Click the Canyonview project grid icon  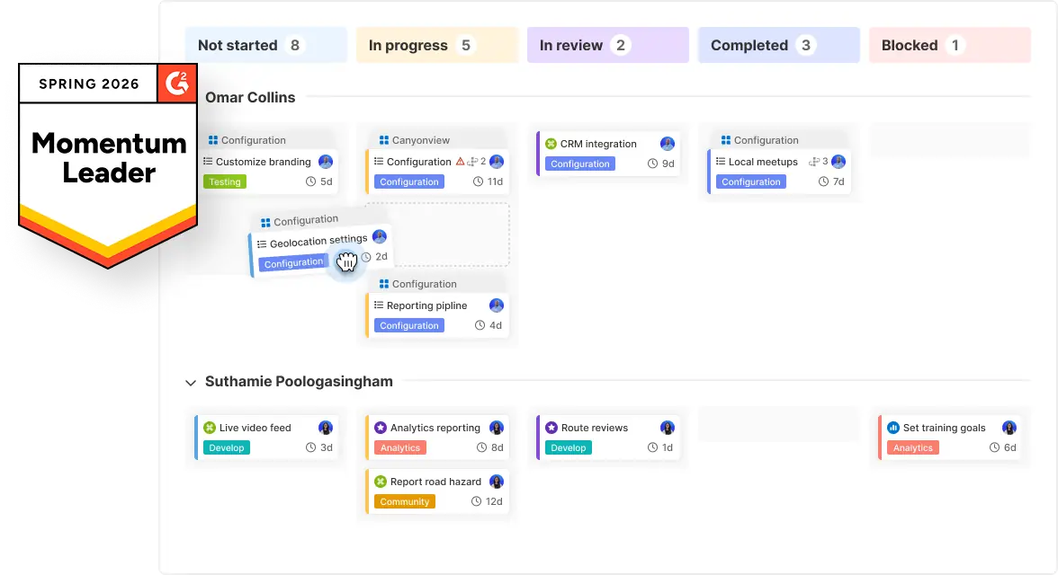[x=383, y=140]
